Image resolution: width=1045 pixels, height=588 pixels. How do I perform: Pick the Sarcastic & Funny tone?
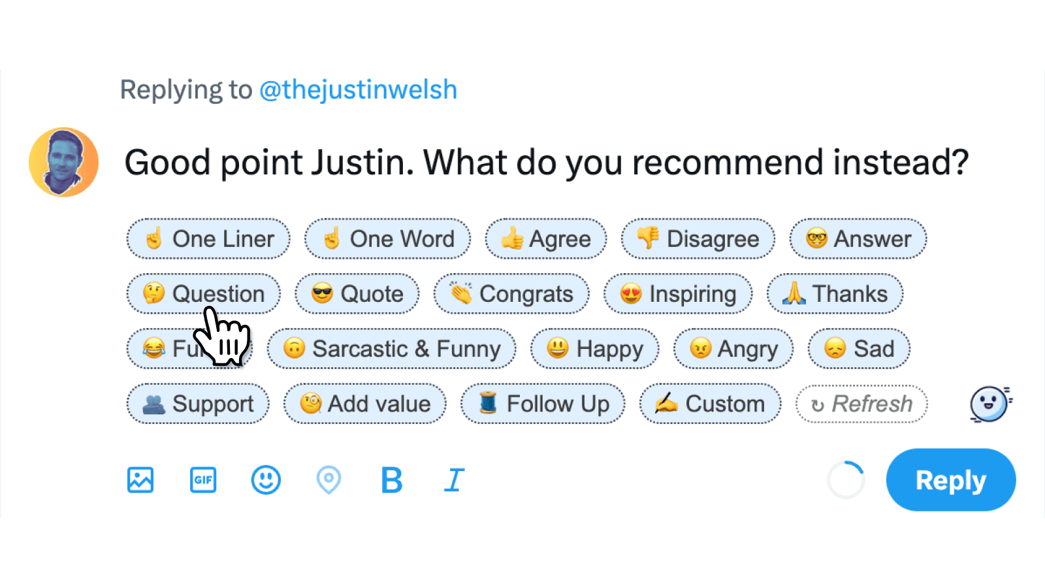coord(391,348)
